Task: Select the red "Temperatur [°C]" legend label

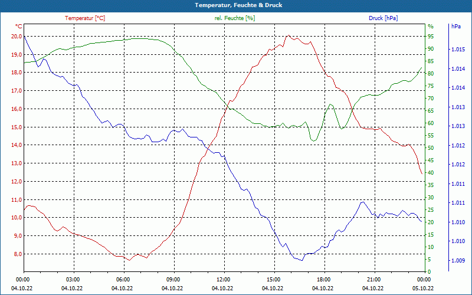Action: tap(85, 18)
